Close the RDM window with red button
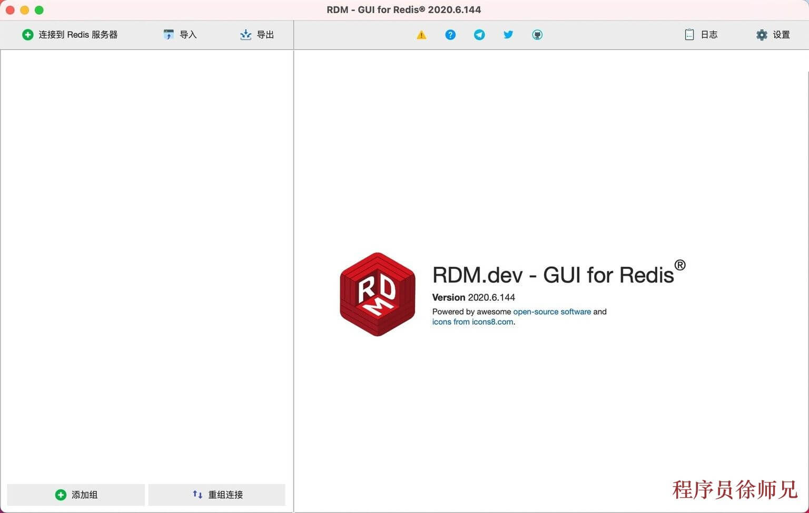This screenshot has width=809, height=513. tap(10, 10)
